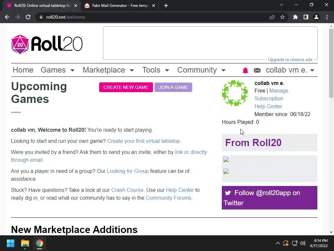Switch to the Roll20 browser tab
Image resolution: width=334 pixels, height=251 pixels.
[x=42, y=6]
